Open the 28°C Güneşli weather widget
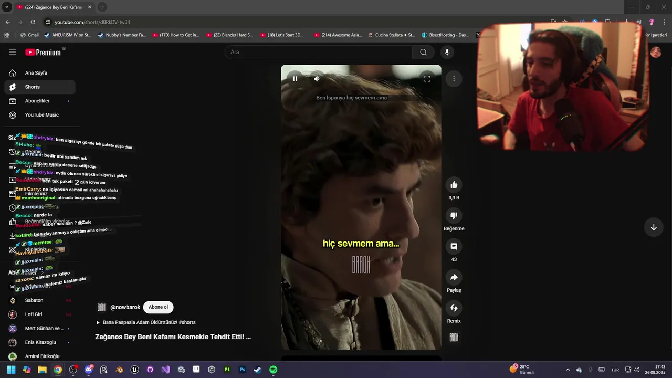This screenshot has width=672, height=378. (x=522, y=370)
